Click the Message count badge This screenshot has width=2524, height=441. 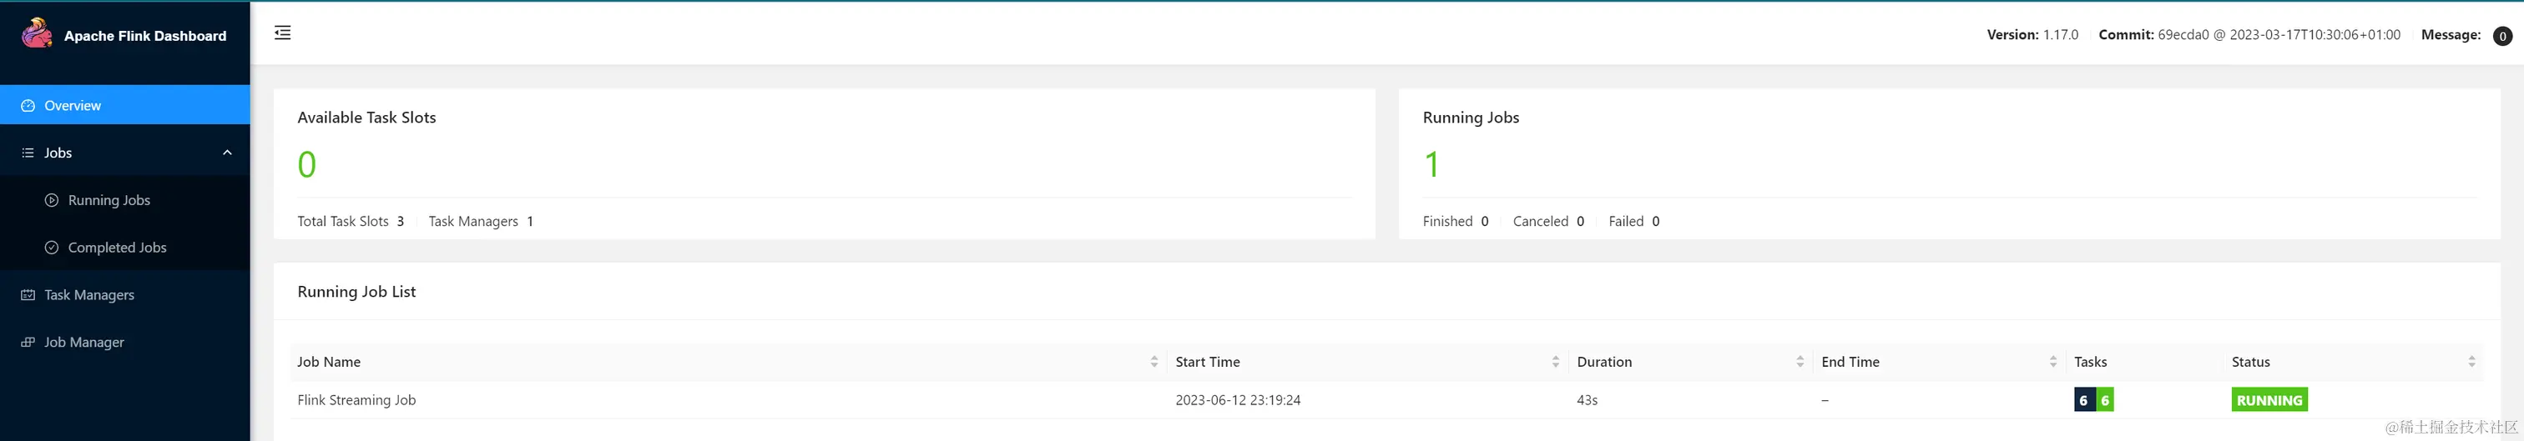click(x=2501, y=36)
